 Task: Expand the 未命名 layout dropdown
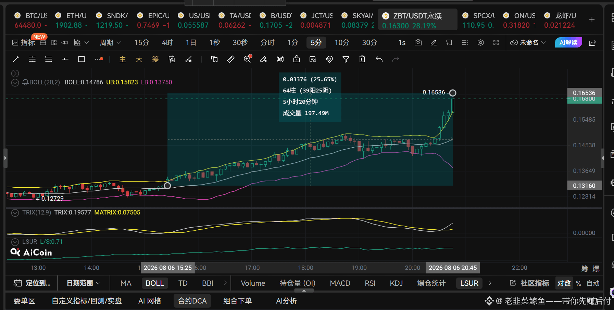click(528, 42)
